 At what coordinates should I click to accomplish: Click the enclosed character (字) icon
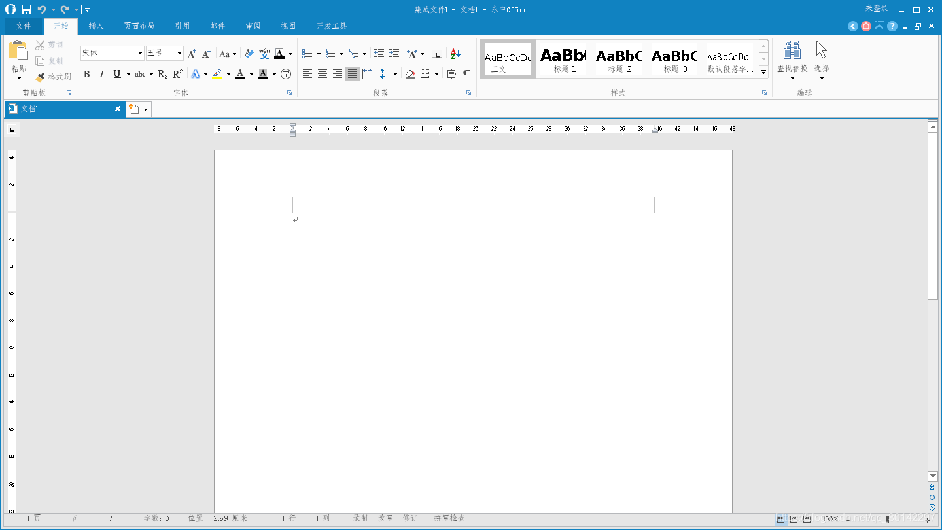coord(286,74)
